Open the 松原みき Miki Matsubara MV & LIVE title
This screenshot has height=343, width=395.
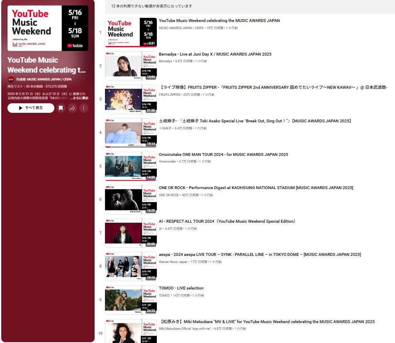click(x=267, y=321)
